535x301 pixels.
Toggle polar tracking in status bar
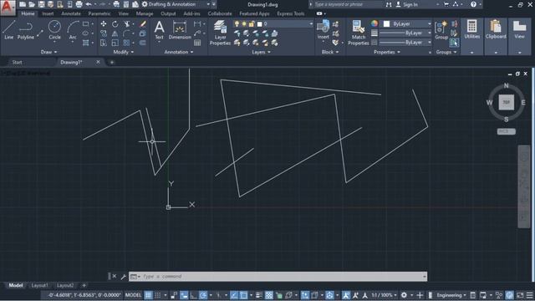203,295
